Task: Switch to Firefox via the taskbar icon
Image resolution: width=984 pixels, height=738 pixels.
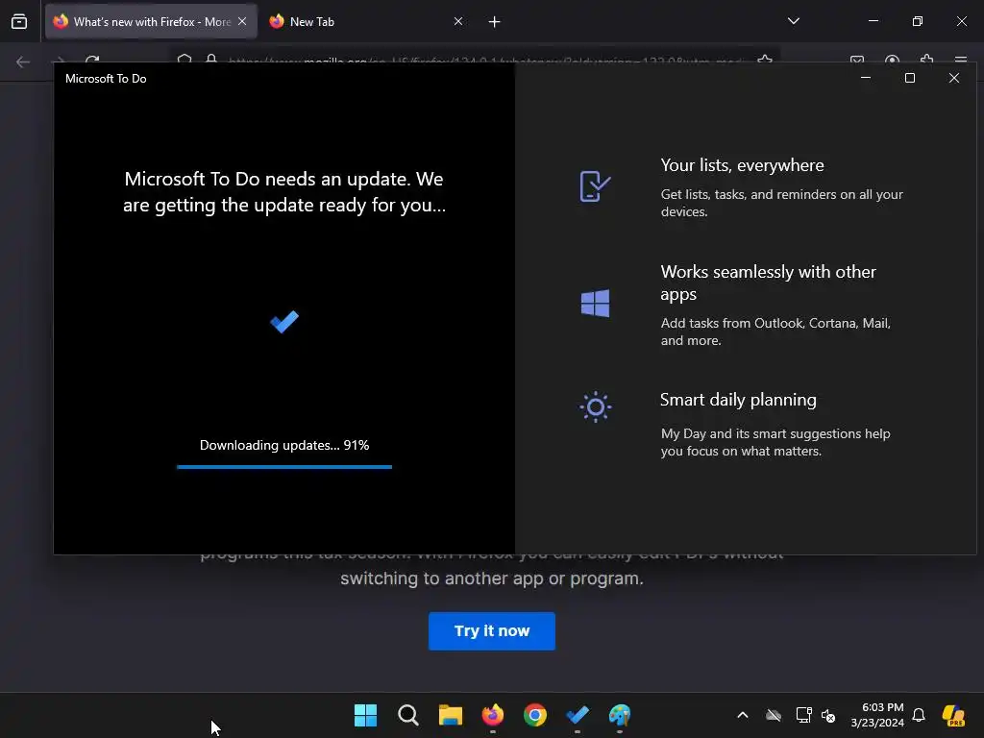Action: point(493,715)
